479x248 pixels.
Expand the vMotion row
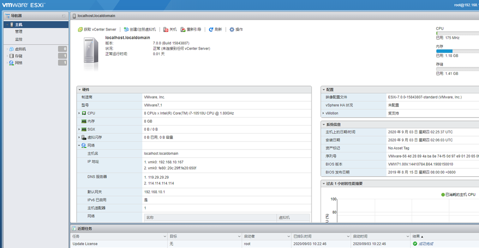click(323, 113)
